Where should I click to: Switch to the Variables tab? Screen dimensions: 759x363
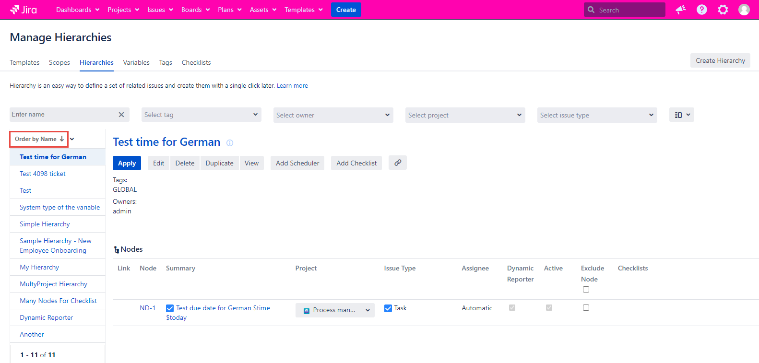(x=136, y=63)
